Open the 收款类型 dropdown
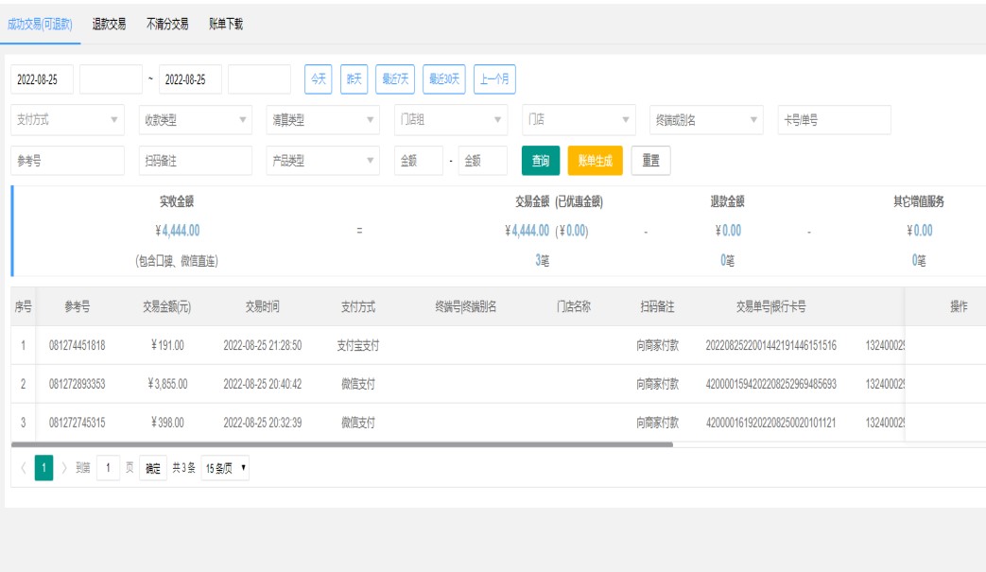The image size is (986, 572). click(x=196, y=120)
